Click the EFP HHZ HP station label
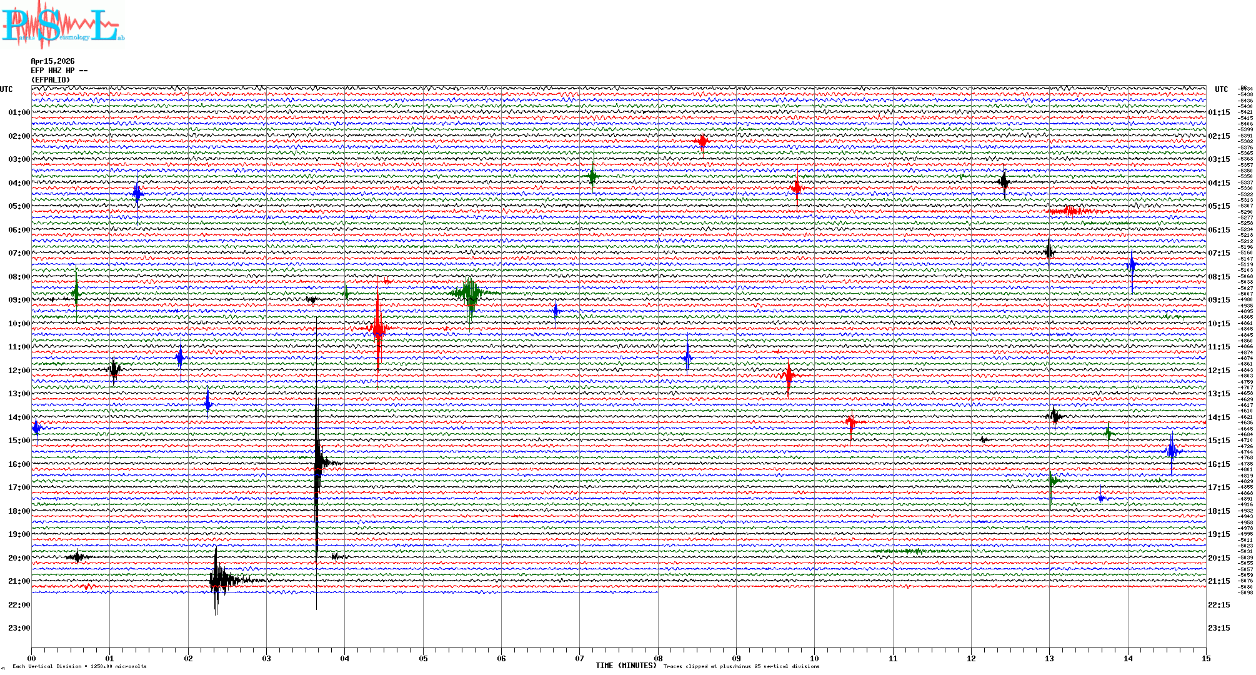The height and width of the screenshot is (675, 1256). point(59,71)
